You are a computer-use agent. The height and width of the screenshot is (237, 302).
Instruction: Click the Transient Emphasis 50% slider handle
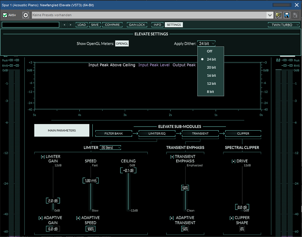185,188
